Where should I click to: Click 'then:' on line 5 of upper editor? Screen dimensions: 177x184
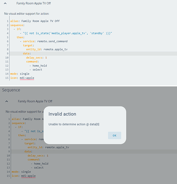click(x=21, y=37)
